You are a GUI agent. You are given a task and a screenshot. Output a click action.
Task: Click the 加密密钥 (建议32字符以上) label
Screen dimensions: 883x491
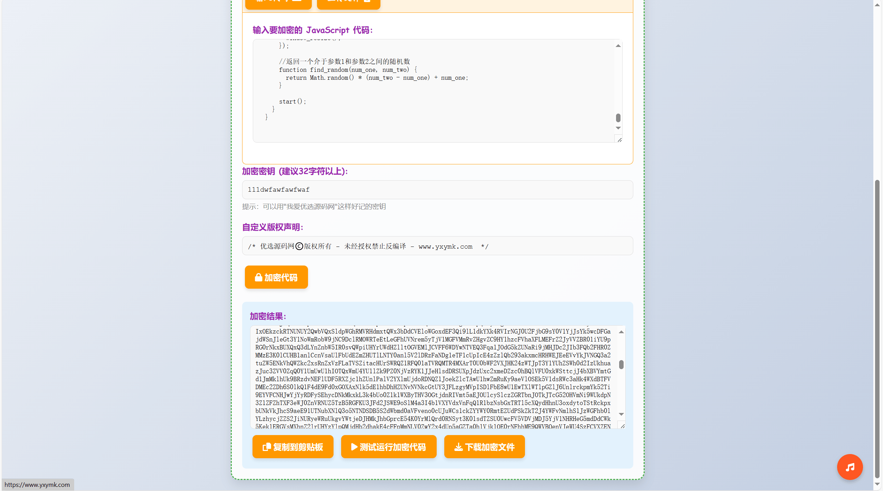295,171
